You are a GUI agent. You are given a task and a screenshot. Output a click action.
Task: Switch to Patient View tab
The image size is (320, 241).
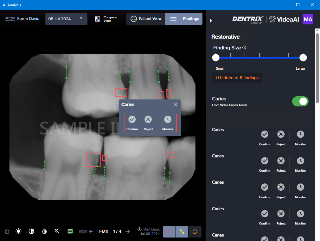coord(146,19)
